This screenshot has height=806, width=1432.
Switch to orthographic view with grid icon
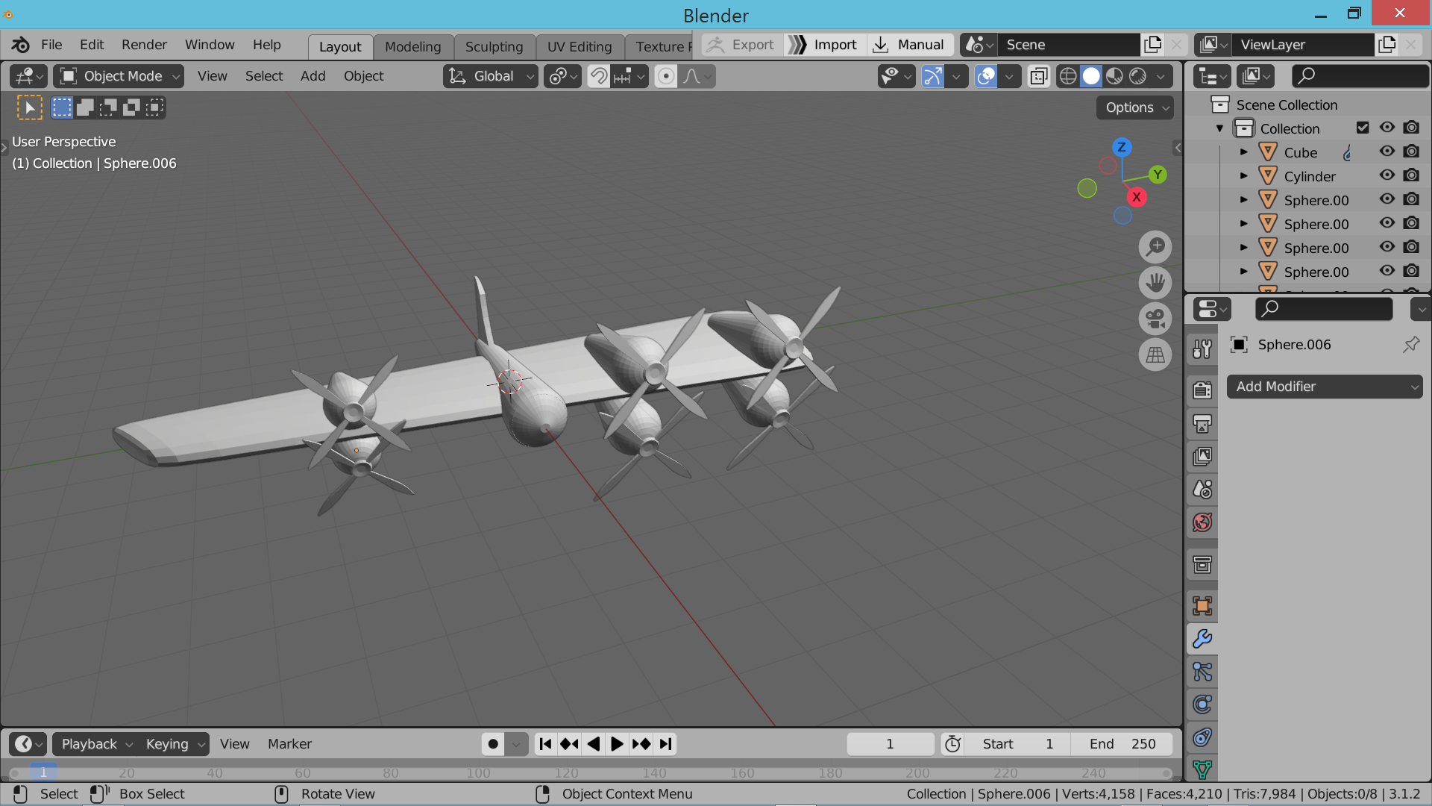coord(1155,354)
